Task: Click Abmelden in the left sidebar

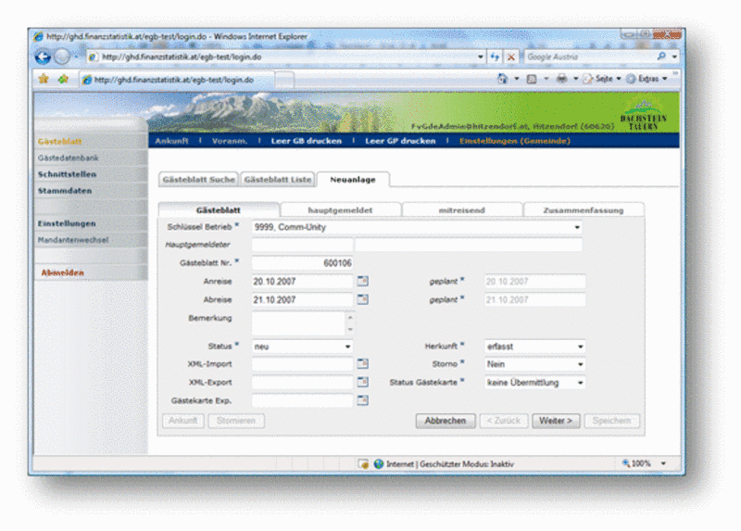Action: click(63, 272)
